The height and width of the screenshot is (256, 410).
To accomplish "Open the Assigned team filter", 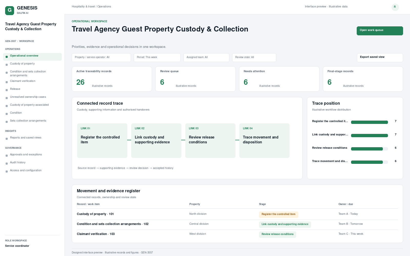I will pos(206,58).
